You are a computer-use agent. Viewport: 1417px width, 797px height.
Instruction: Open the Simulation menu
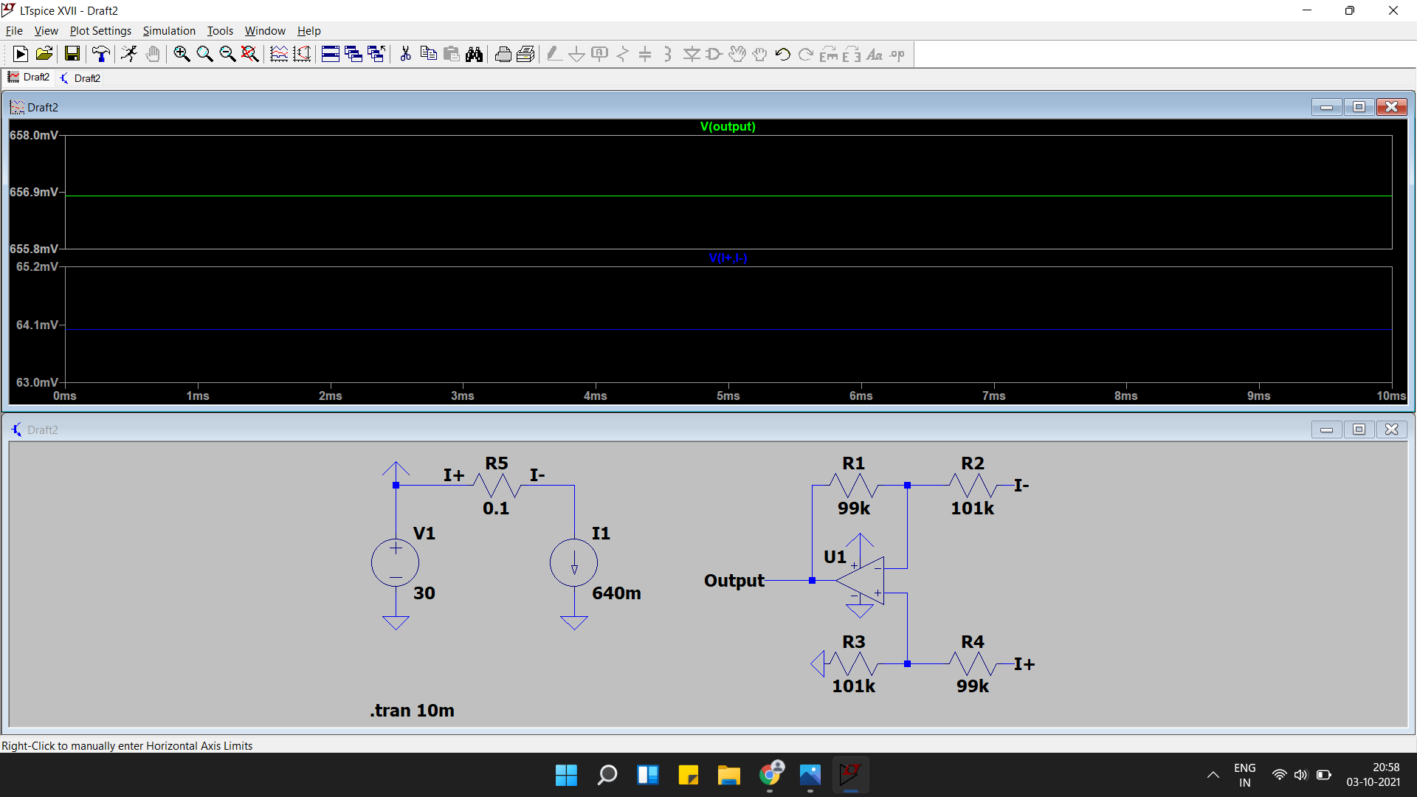pyautogui.click(x=169, y=31)
